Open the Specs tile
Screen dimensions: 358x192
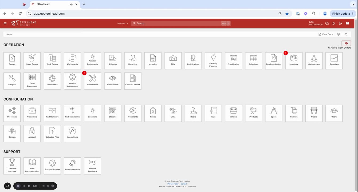click(274, 113)
